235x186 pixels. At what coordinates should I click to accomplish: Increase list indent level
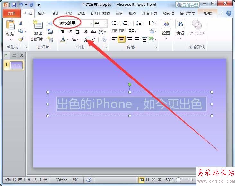click(121, 31)
